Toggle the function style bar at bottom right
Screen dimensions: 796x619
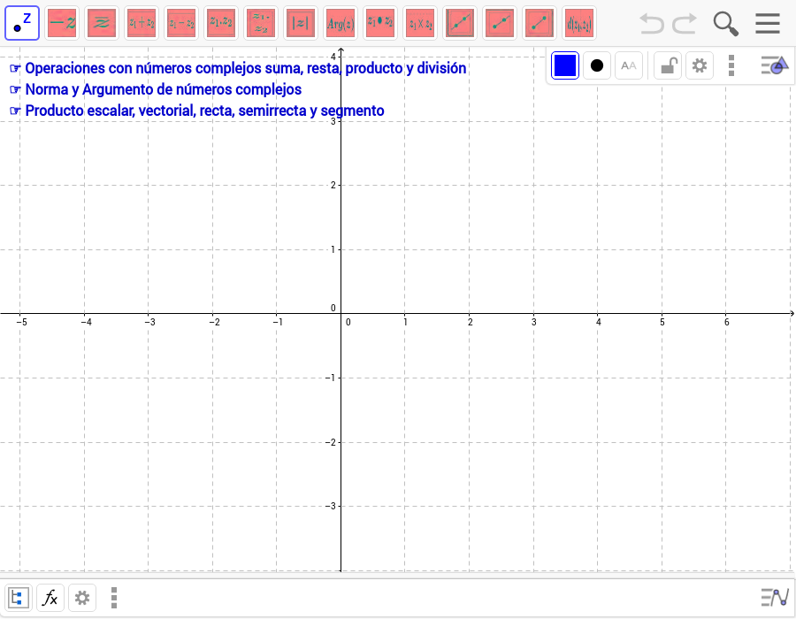point(775,598)
